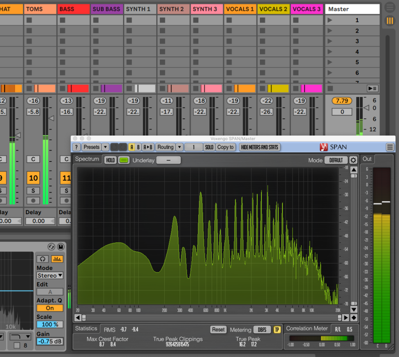
Task: Click SPAN Routing button
Action: [165, 147]
